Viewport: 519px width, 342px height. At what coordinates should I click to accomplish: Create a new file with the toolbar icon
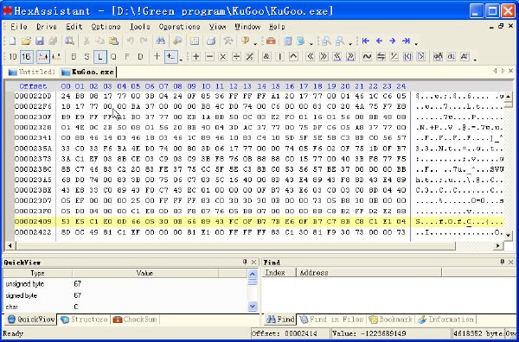13,41
